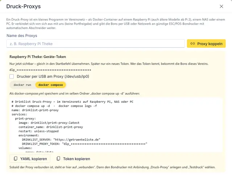Click the YAML kopieren button

coord(30,159)
